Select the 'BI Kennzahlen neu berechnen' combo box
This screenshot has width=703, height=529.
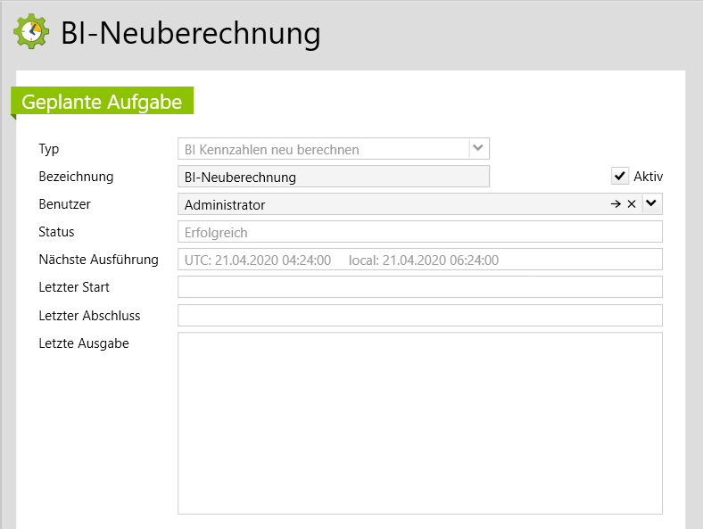(x=323, y=149)
